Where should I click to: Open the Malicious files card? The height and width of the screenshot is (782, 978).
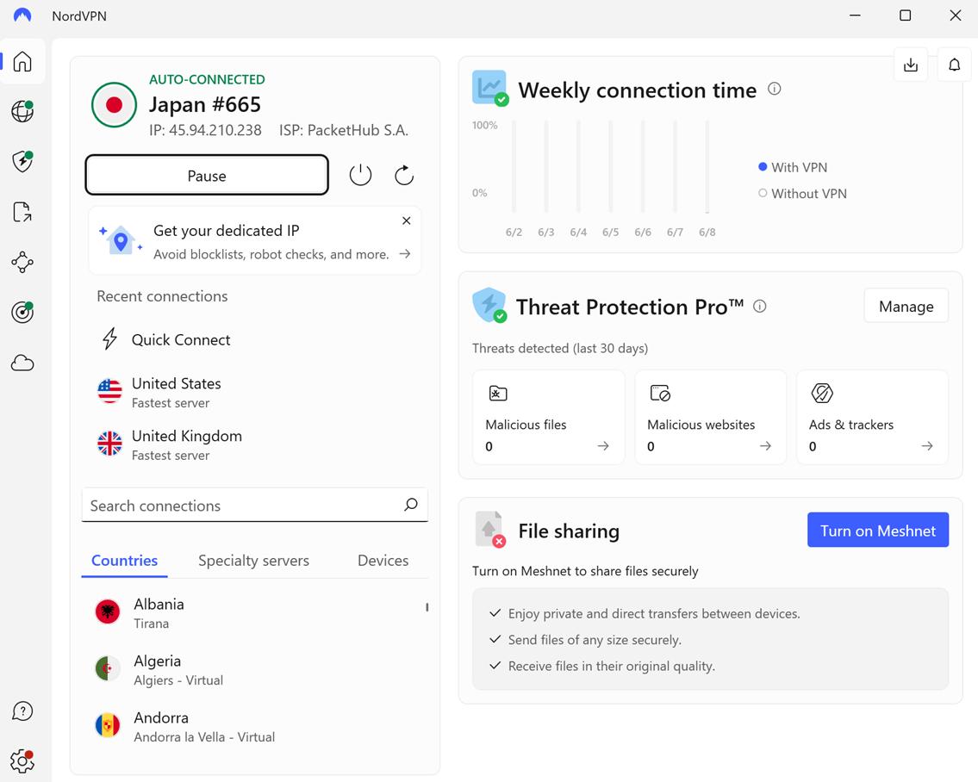coord(548,417)
